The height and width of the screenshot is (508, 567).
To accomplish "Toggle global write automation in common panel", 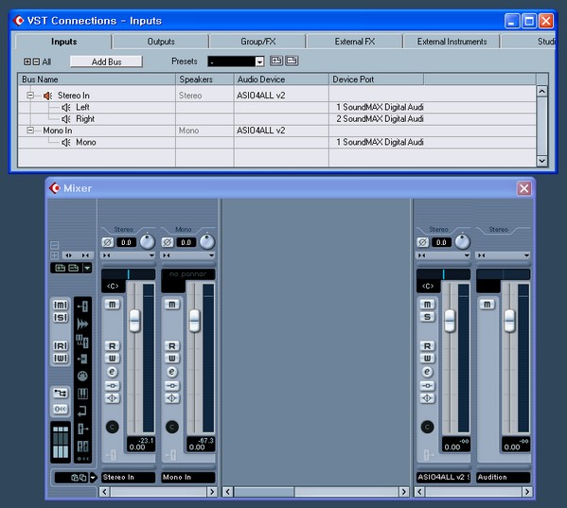I will tap(61, 359).
